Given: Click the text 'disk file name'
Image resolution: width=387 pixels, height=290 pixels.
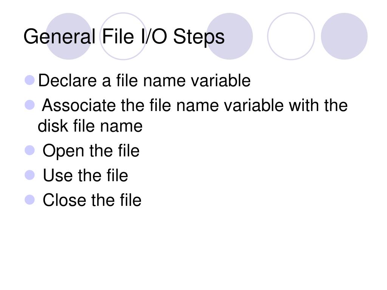Looking at the screenshot, I should click(x=90, y=126).
